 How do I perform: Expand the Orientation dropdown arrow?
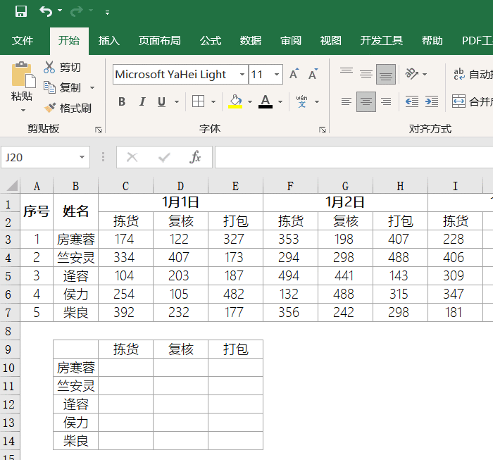[425, 75]
